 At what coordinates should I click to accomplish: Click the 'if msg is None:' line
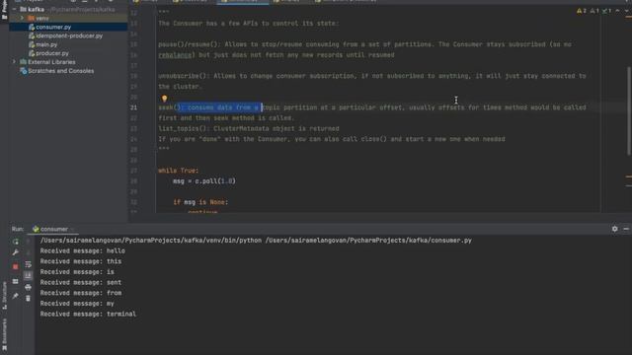[x=200, y=202]
